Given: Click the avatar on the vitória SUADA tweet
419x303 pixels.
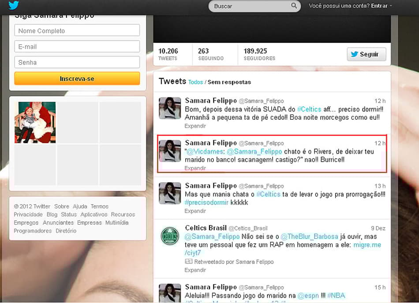Looking at the screenshot, I should pos(170,108).
